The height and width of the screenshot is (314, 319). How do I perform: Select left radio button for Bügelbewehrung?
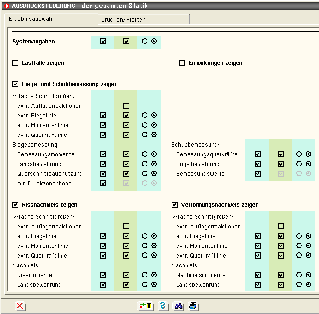pyautogui.click(x=299, y=164)
